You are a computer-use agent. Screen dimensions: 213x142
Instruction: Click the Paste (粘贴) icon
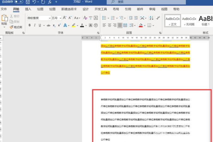[x=4, y=20]
